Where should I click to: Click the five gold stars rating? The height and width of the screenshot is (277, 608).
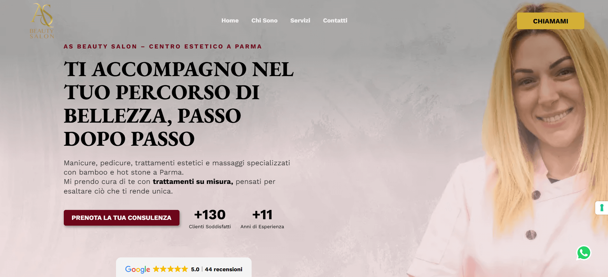[x=170, y=269]
